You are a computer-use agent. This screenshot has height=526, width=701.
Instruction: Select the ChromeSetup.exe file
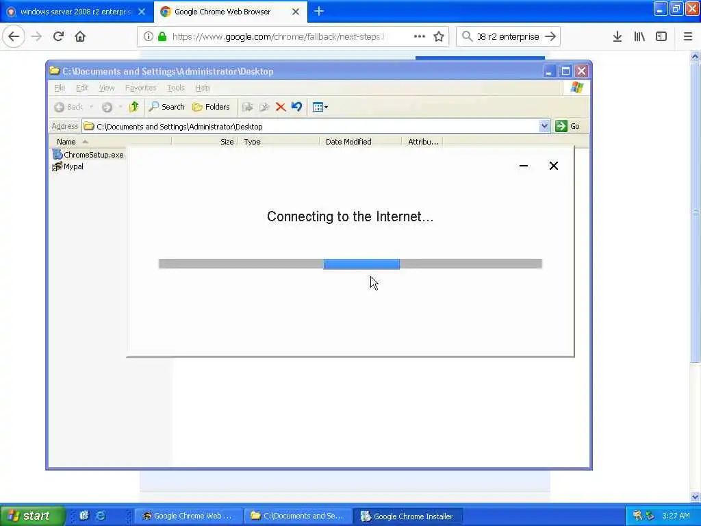tap(88, 155)
